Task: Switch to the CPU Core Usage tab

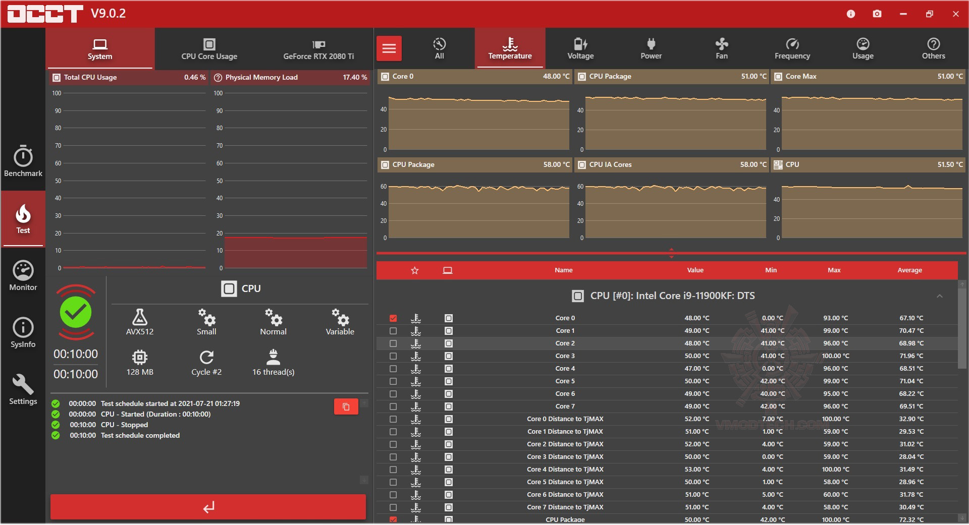Action: tap(209, 48)
